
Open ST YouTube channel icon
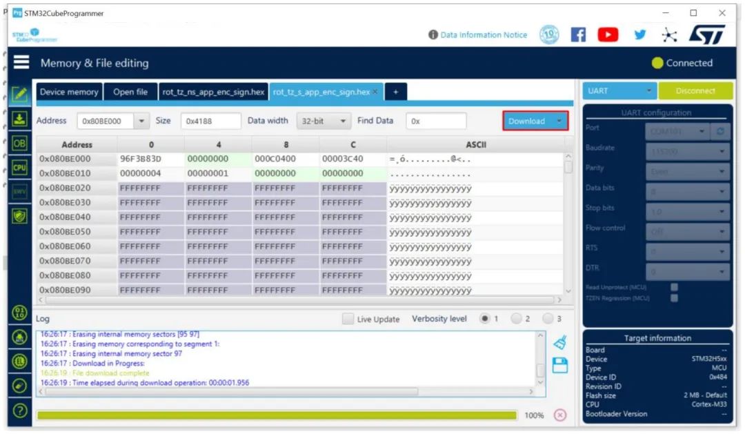[608, 34]
